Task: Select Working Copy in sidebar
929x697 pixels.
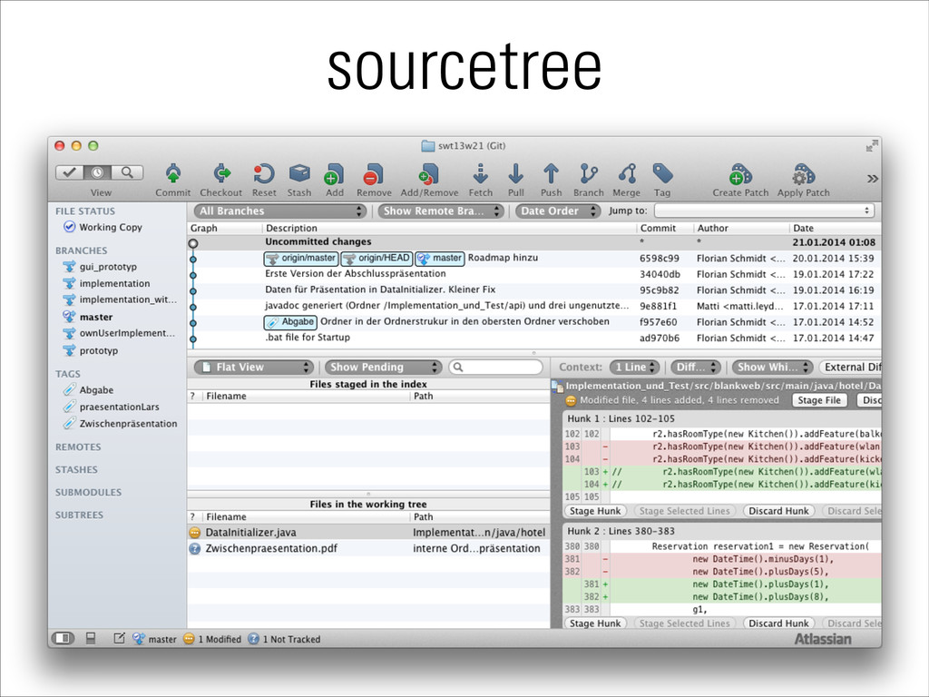Action: (x=110, y=227)
